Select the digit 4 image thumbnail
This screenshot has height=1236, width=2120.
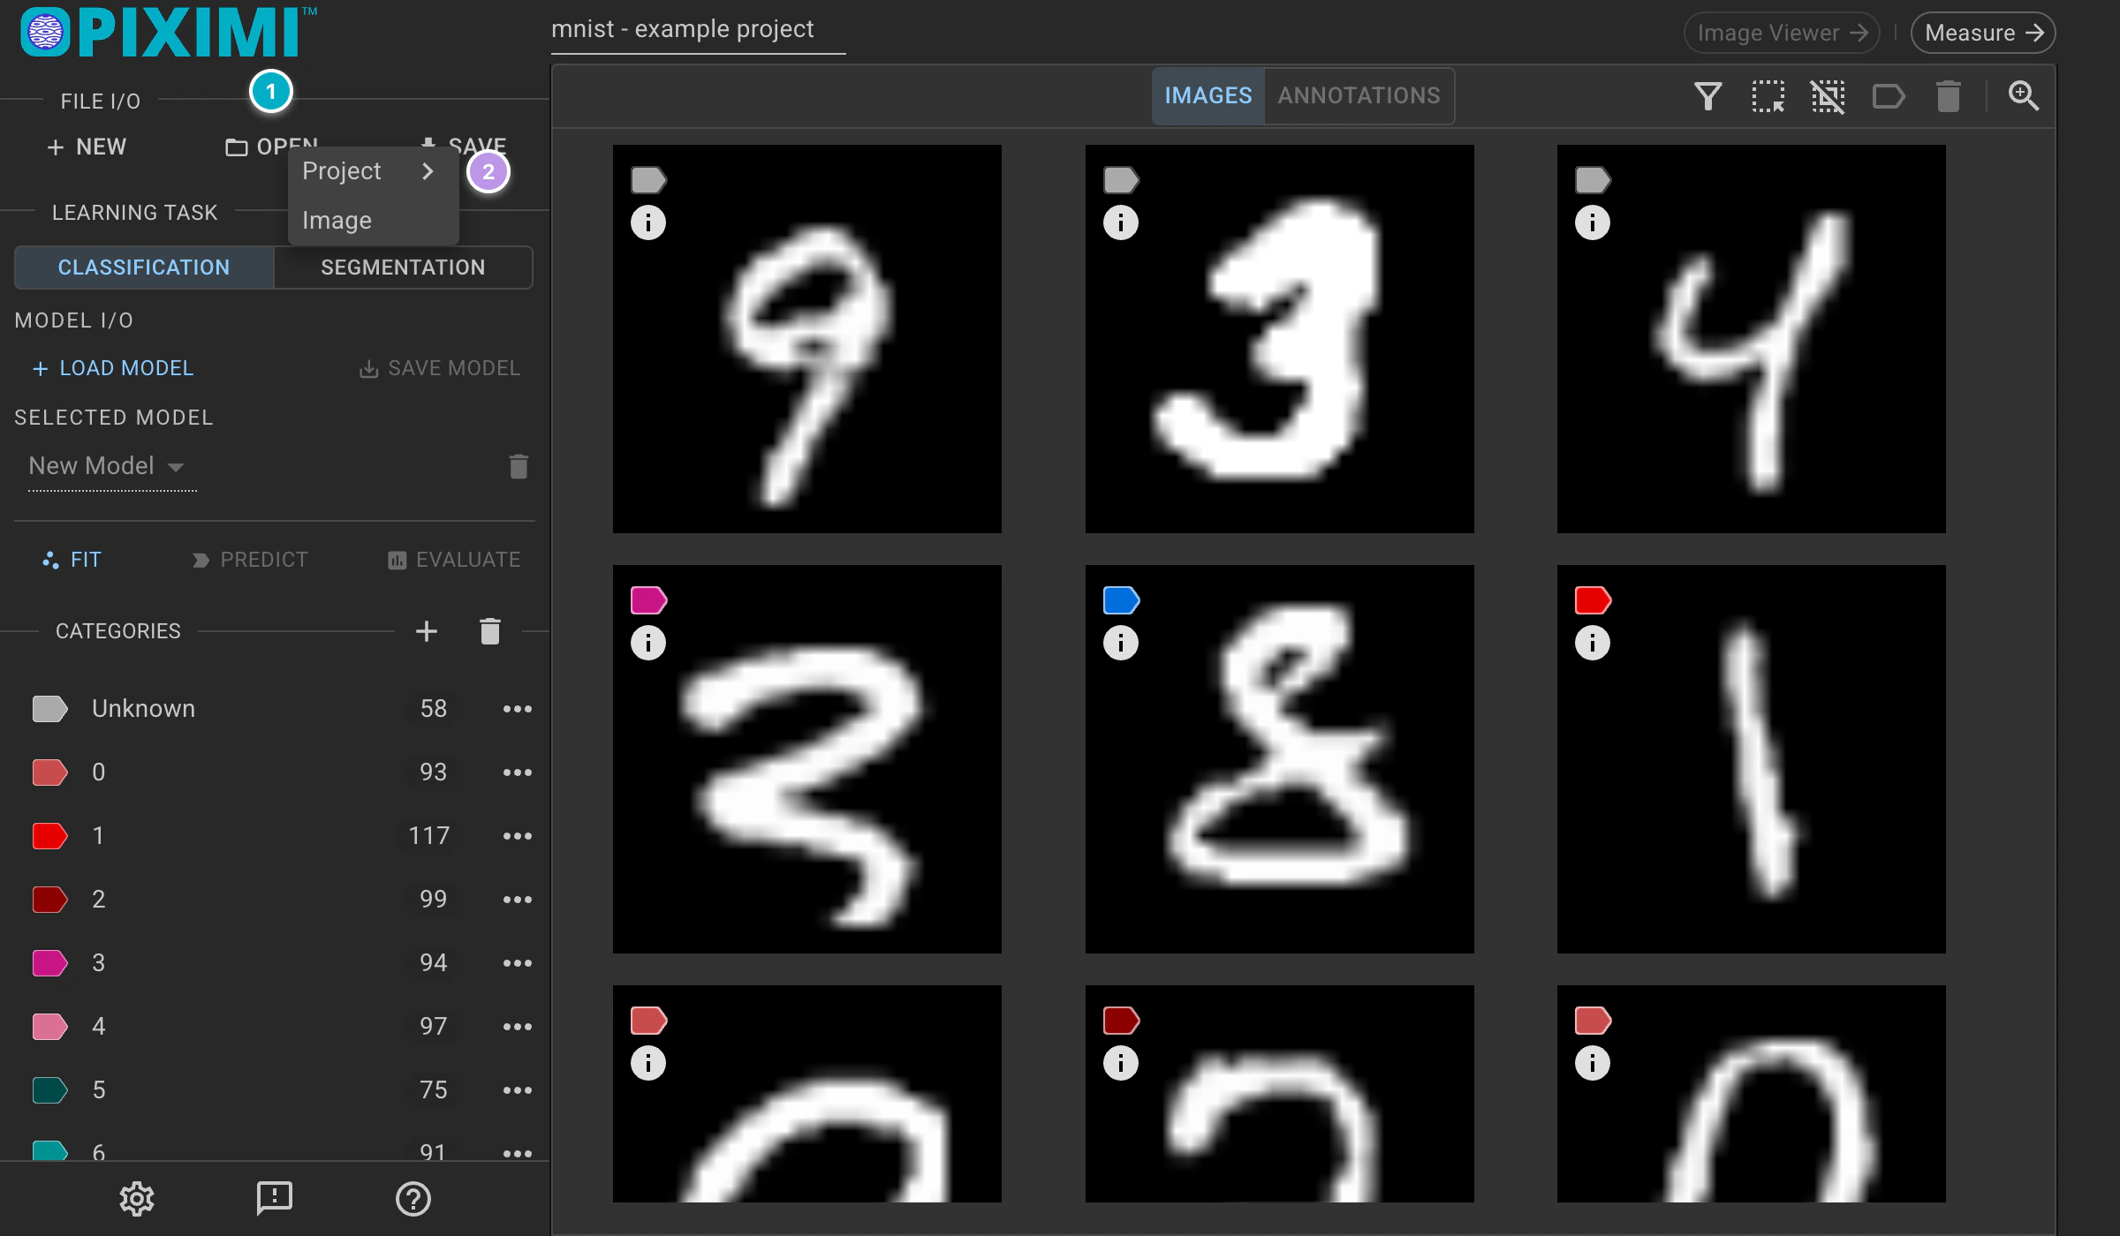click(x=1751, y=339)
